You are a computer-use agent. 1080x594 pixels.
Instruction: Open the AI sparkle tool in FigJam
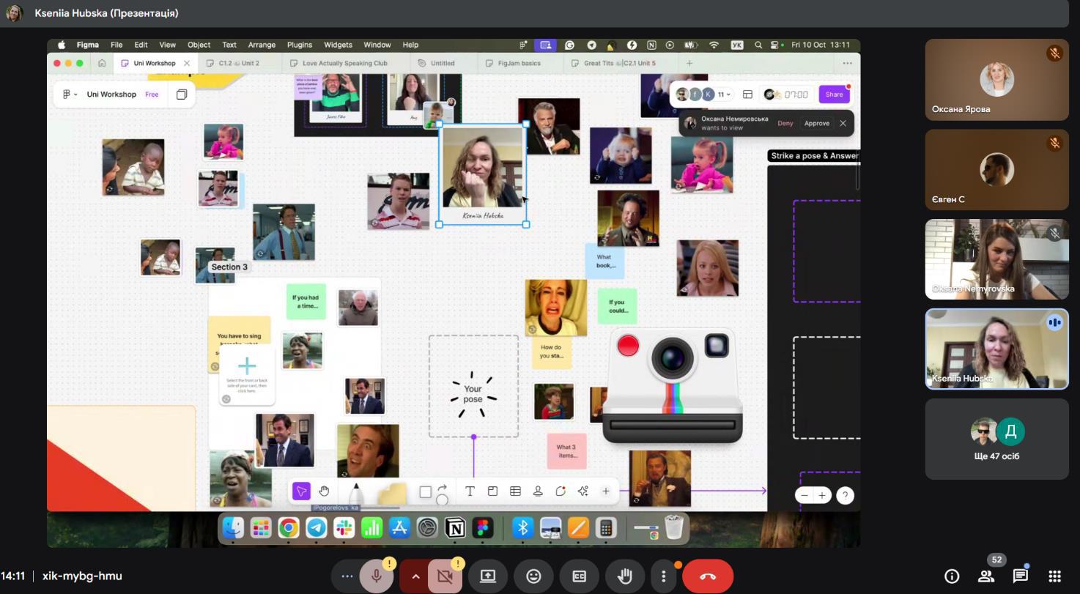(x=582, y=491)
